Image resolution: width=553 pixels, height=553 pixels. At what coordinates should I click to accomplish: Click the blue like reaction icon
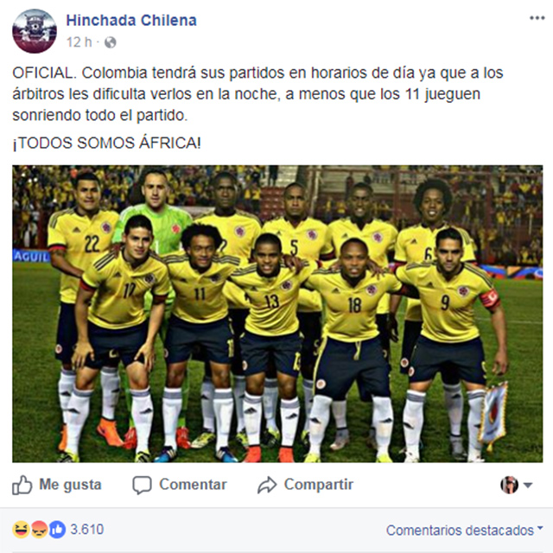57,530
